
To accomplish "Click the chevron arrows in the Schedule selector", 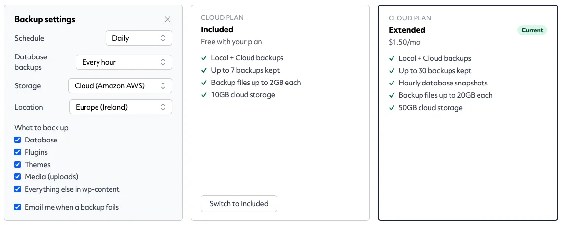I will (x=163, y=38).
